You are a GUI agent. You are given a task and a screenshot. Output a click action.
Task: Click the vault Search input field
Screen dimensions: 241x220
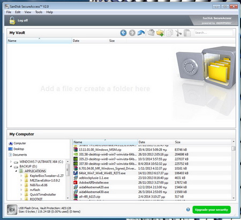213,33
